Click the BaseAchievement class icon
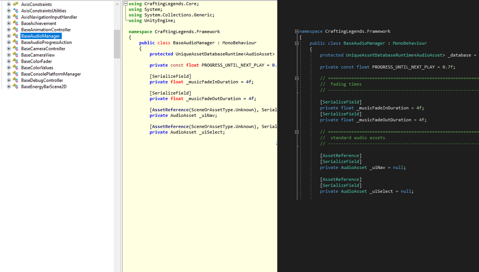The width and height of the screenshot is (479, 272). (x=15, y=24)
